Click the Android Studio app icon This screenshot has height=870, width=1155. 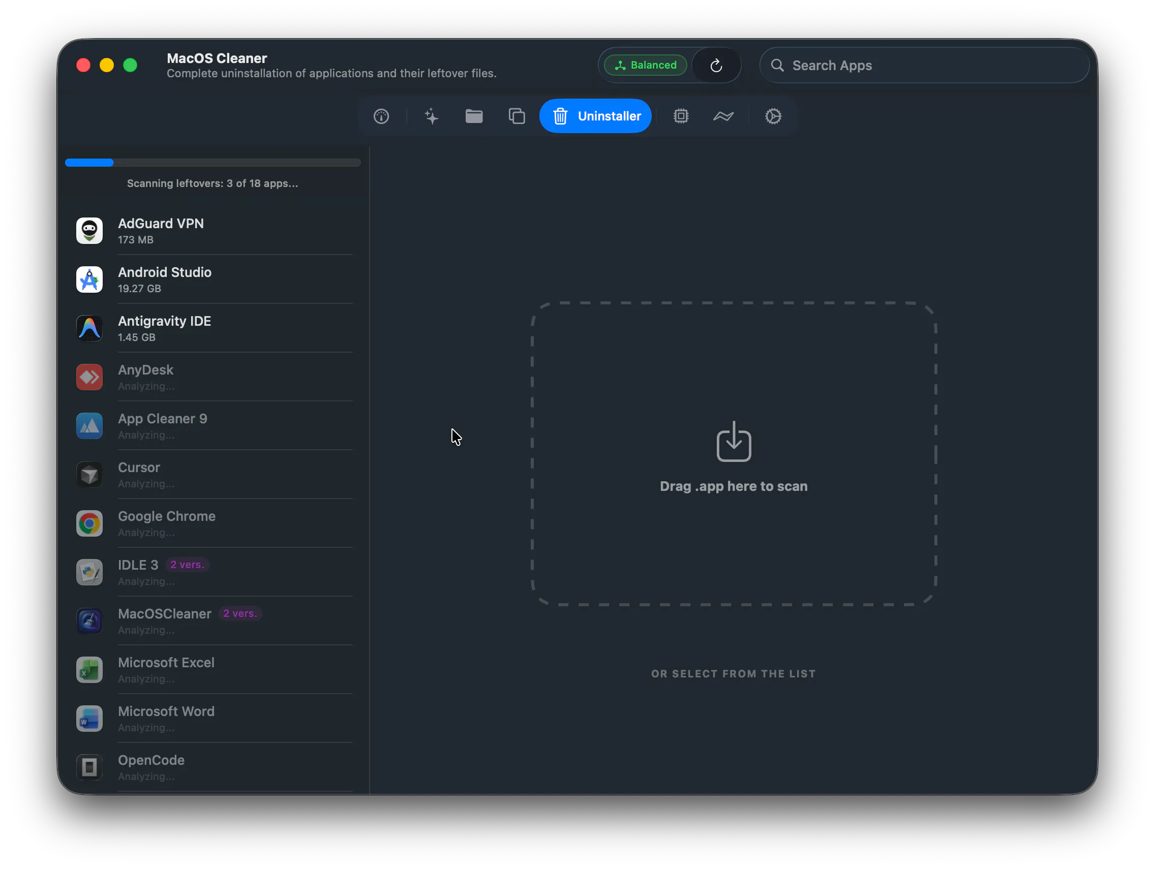coord(89,279)
